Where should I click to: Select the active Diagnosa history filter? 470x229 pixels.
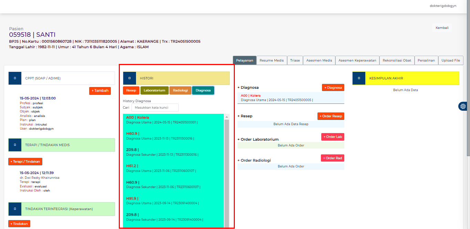[x=203, y=90]
